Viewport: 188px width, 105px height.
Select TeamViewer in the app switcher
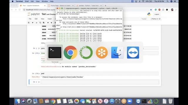(133, 52)
